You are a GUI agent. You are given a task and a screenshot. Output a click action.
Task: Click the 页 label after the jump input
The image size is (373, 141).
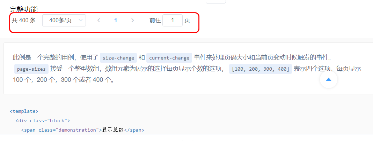[x=187, y=21]
